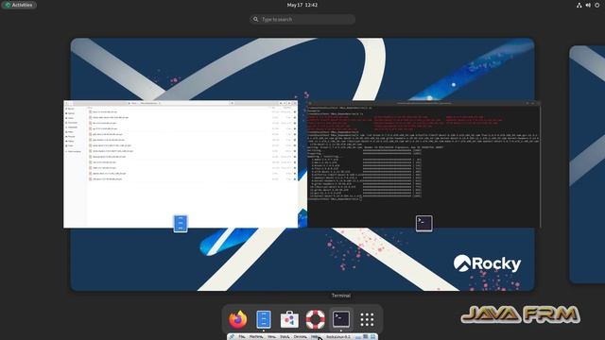Viewport: 605px width, 340px height.
Task: Switch to the adjacent workspace on the right
Action: click(x=587, y=164)
